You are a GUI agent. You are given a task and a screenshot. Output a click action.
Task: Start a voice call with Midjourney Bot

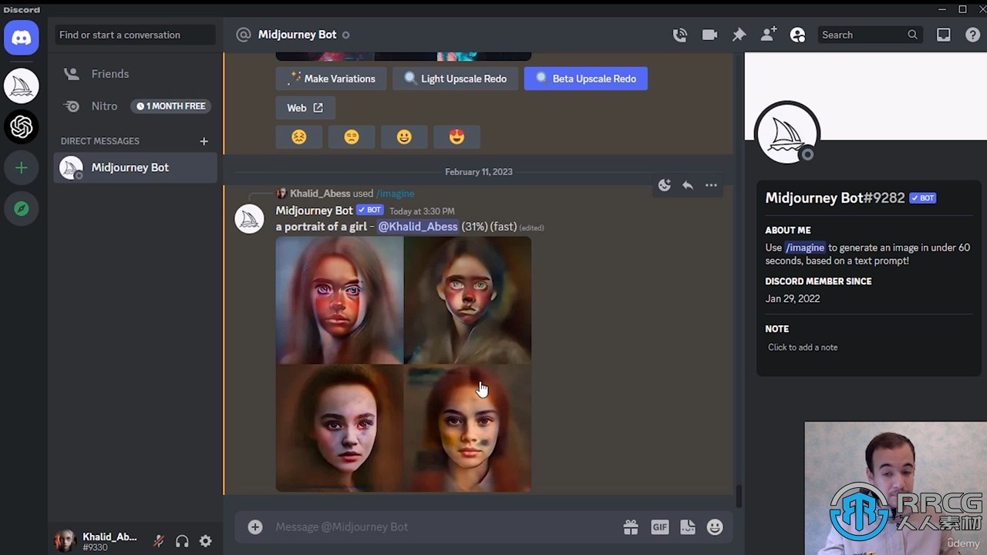(x=679, y=35)
